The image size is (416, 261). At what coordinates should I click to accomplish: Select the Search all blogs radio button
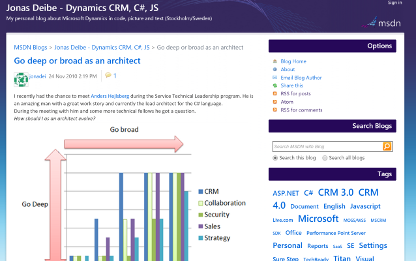(325, 158)
